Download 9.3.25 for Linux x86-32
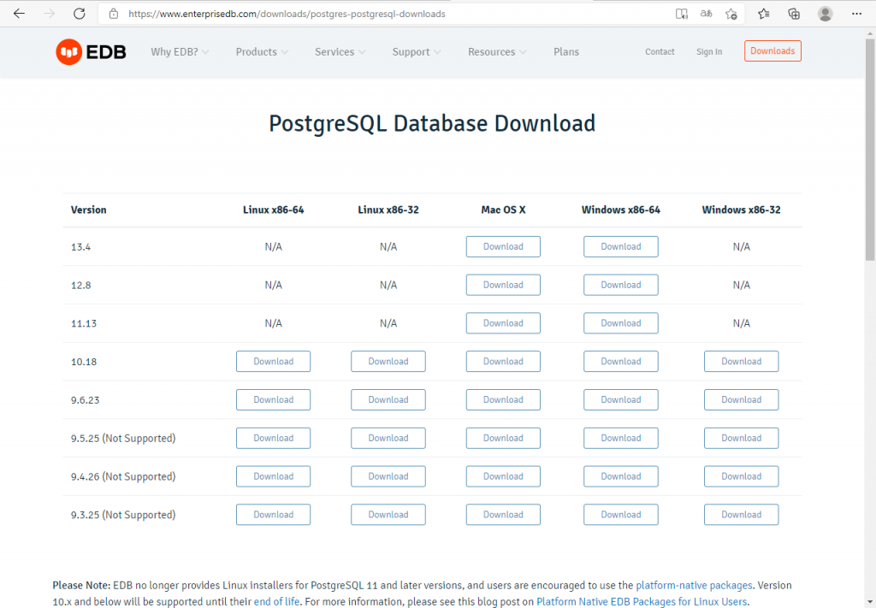 [388, 515]
